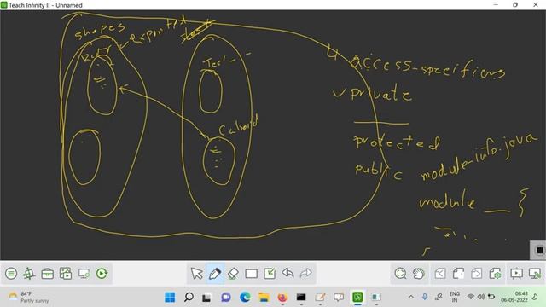Image resolution: width=546 pixels, height=307 pixels.
Task: Select the hand pan tool
Action: (419, 274)
